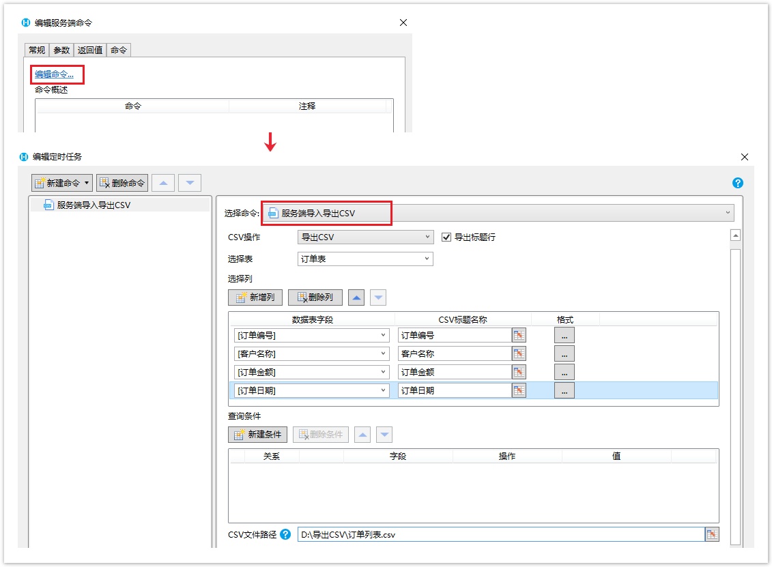Screen dimensions: 772x567
Task: Click help icon beside CSV文件路径 label
Action: tap(285, 534)
